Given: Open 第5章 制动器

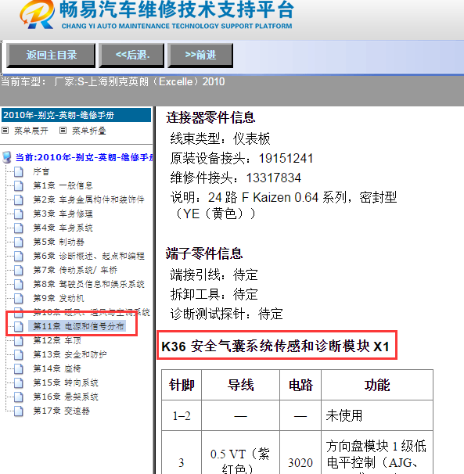Looking at the screenshot, I should [x=59, y=242].
